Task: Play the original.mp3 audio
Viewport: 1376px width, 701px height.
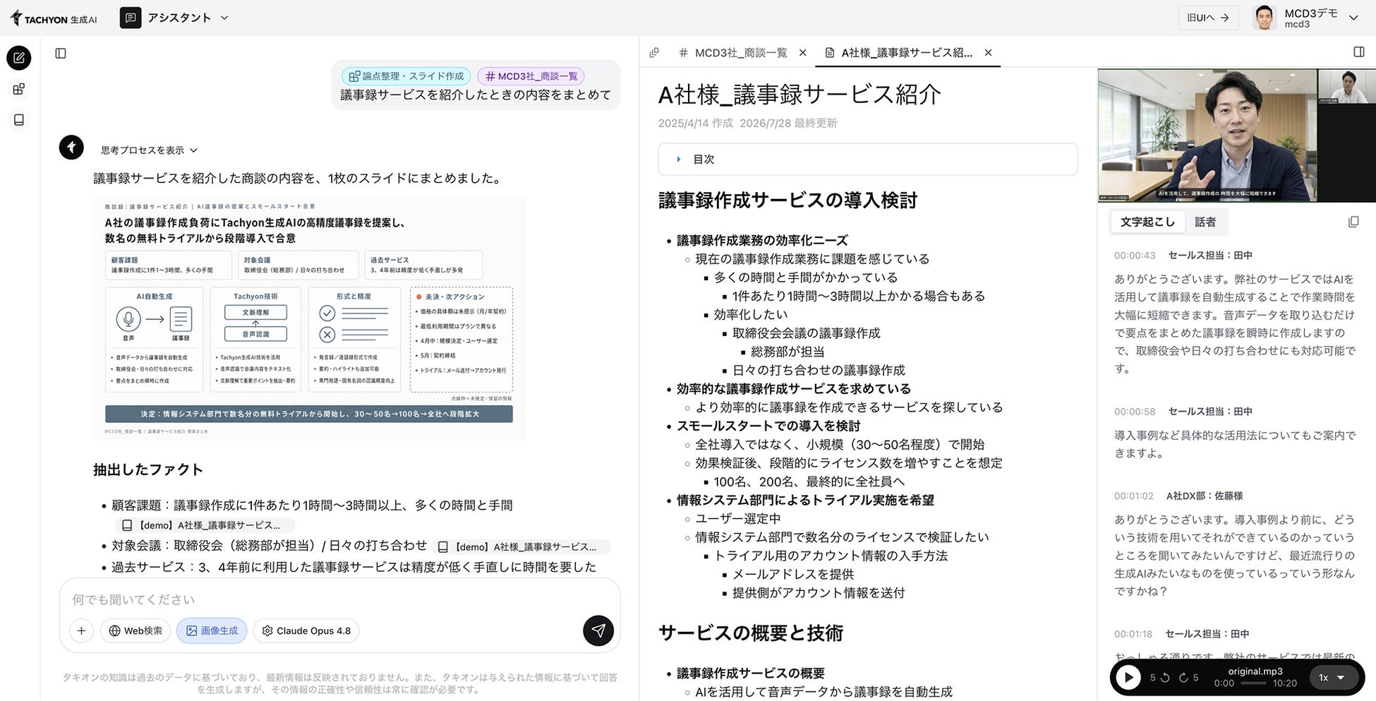Action: [x=1128, y=678]
